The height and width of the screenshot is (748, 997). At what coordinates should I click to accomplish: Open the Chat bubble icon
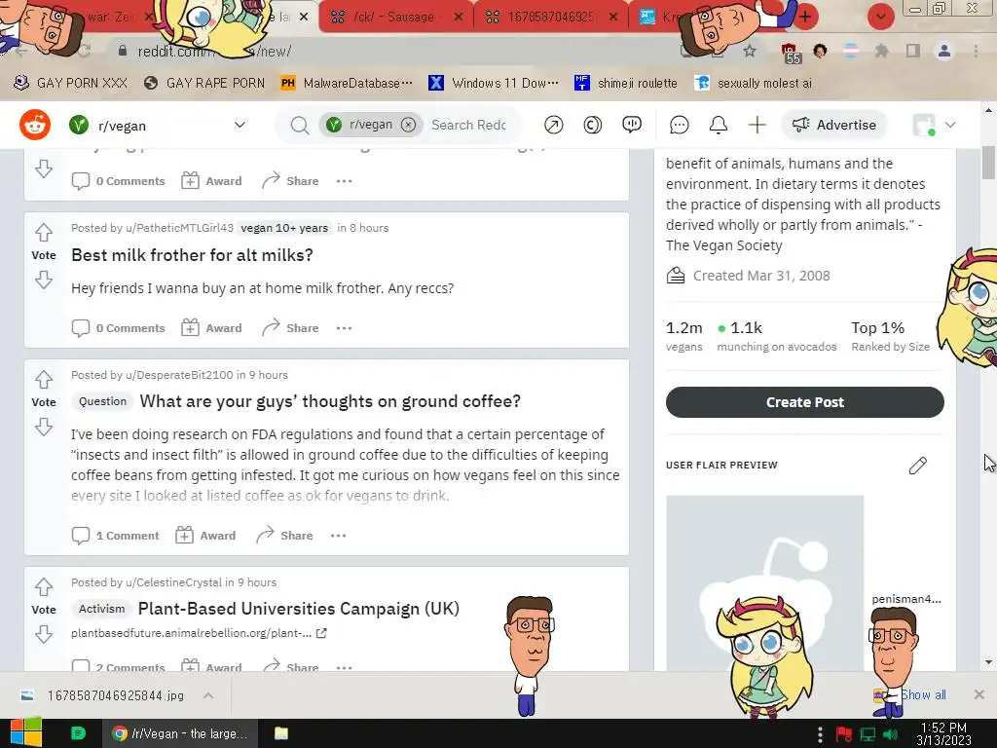(679, 125)
